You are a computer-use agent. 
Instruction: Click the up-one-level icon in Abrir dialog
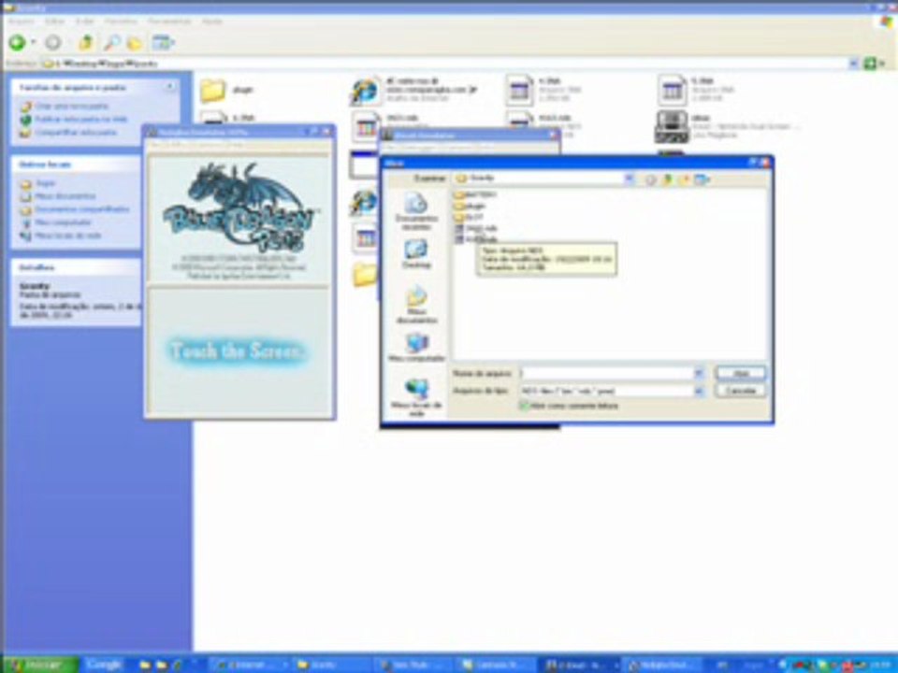pyautogui.click(x=667, y=179)
